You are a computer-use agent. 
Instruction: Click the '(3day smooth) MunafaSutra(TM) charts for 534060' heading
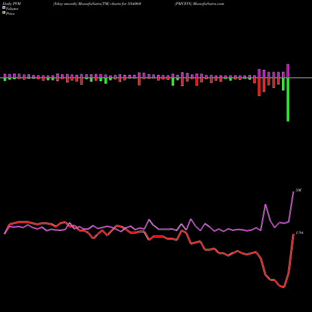click(97, 4)
